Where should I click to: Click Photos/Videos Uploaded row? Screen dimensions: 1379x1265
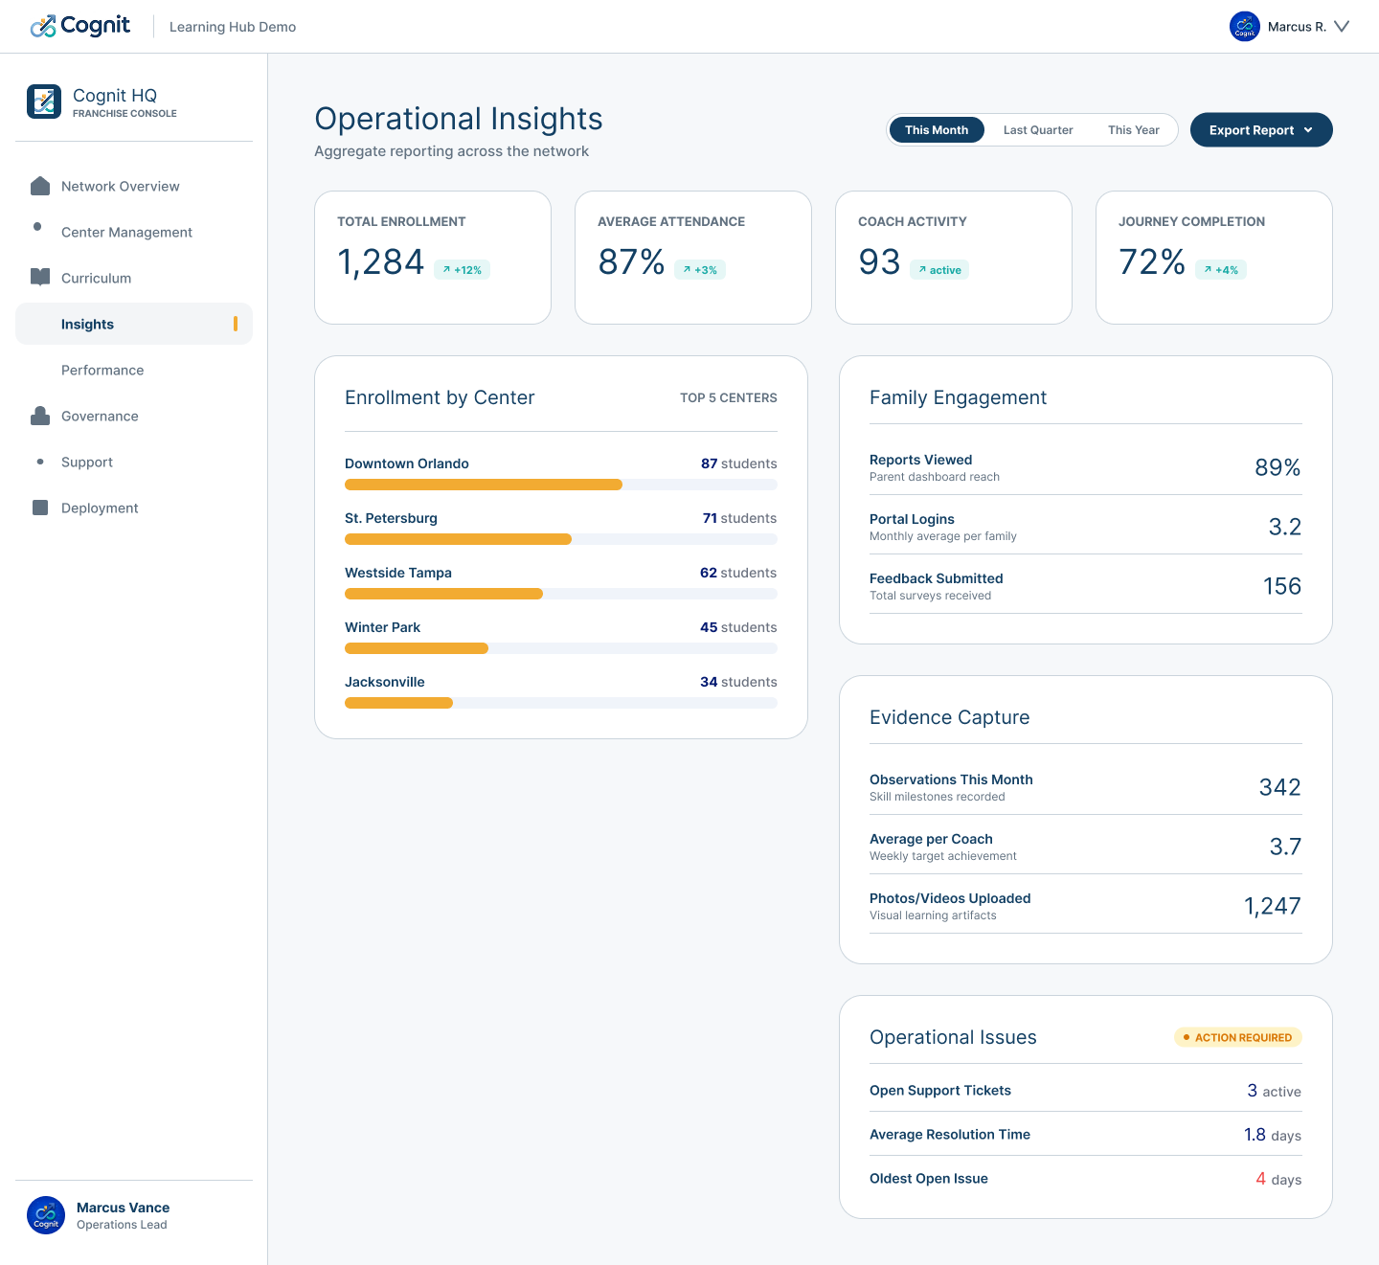(x=1086, y=905)
